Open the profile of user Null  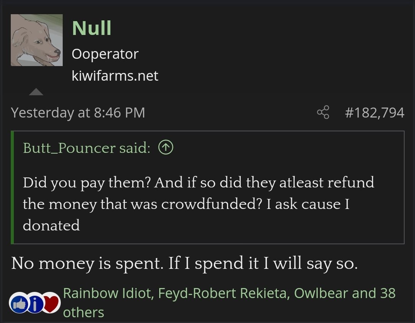pyautogui.click(x=92, y=28)
